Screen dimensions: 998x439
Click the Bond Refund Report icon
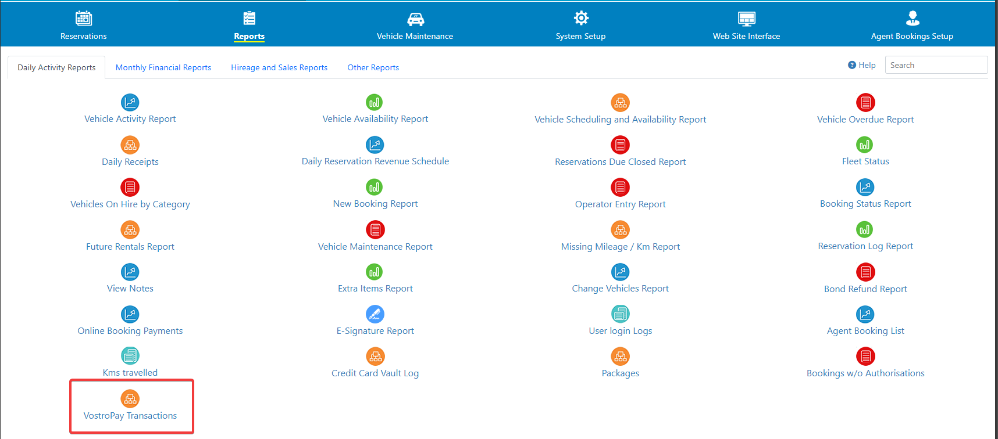click(865, 272)
